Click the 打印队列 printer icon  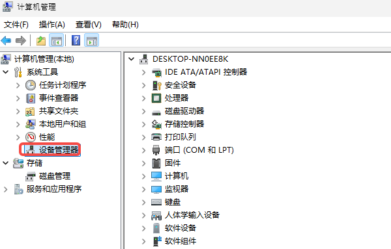coord(156,137)
